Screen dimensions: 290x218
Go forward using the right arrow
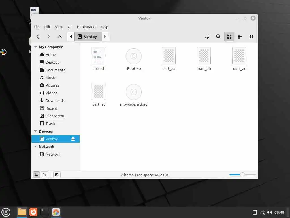(48, 37)
